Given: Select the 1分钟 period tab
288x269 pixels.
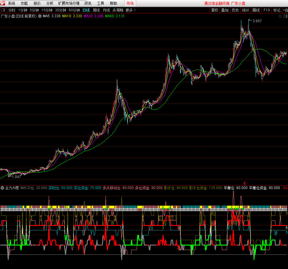Looking at the screenshot, I should pos(23,10).
